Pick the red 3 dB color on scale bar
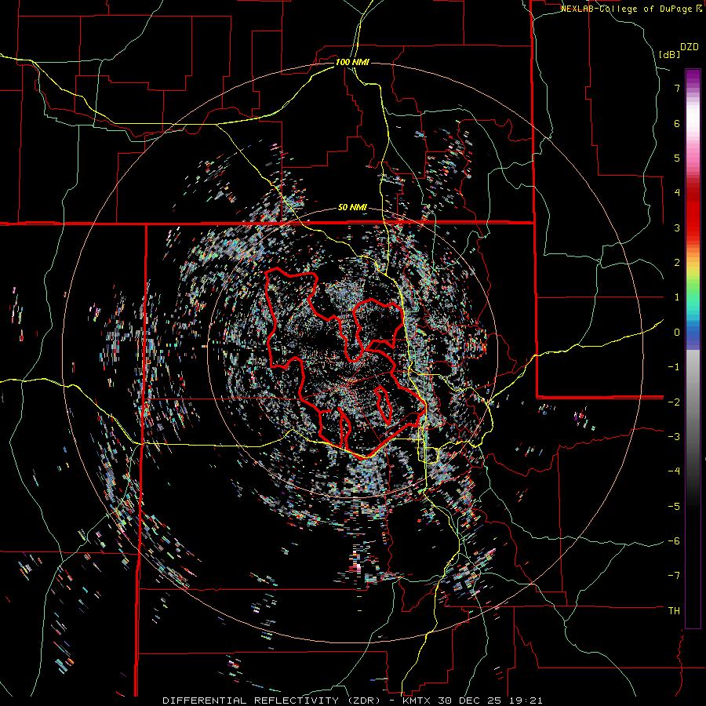The width and height of the screenshot is (706, 706). 693,227
